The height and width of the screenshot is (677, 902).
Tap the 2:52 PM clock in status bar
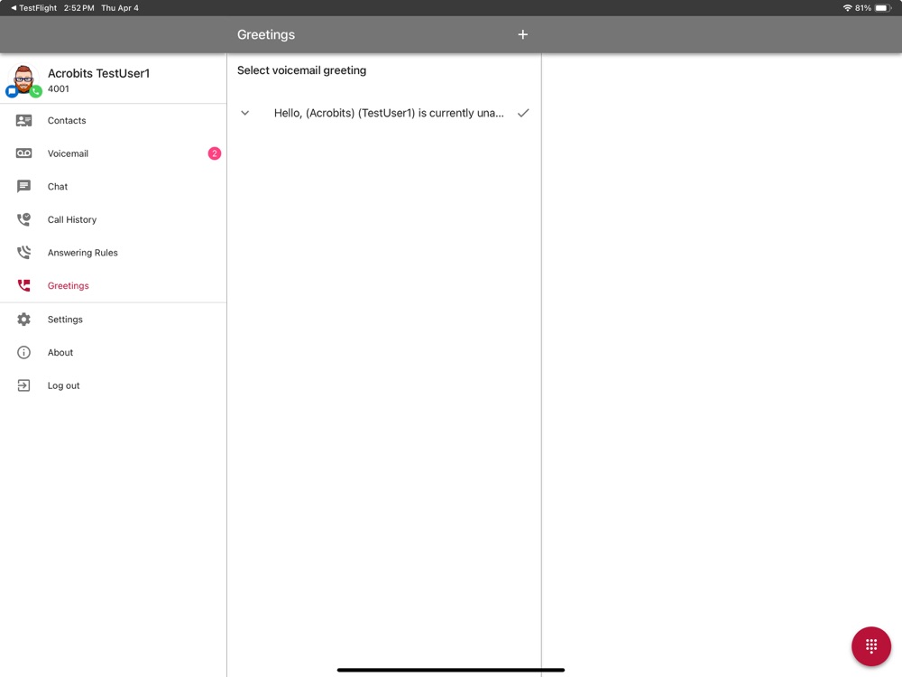78,8
